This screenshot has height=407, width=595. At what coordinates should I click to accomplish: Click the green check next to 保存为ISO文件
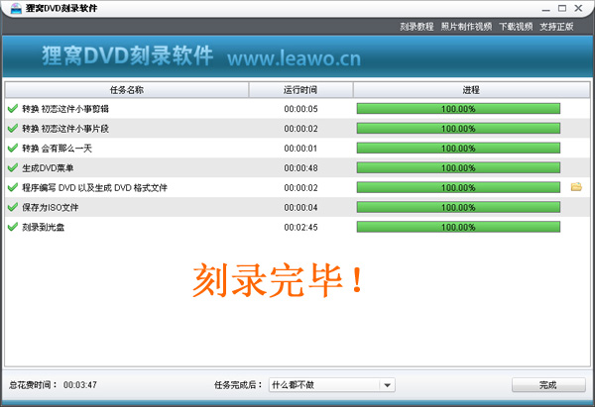[13, 207]
